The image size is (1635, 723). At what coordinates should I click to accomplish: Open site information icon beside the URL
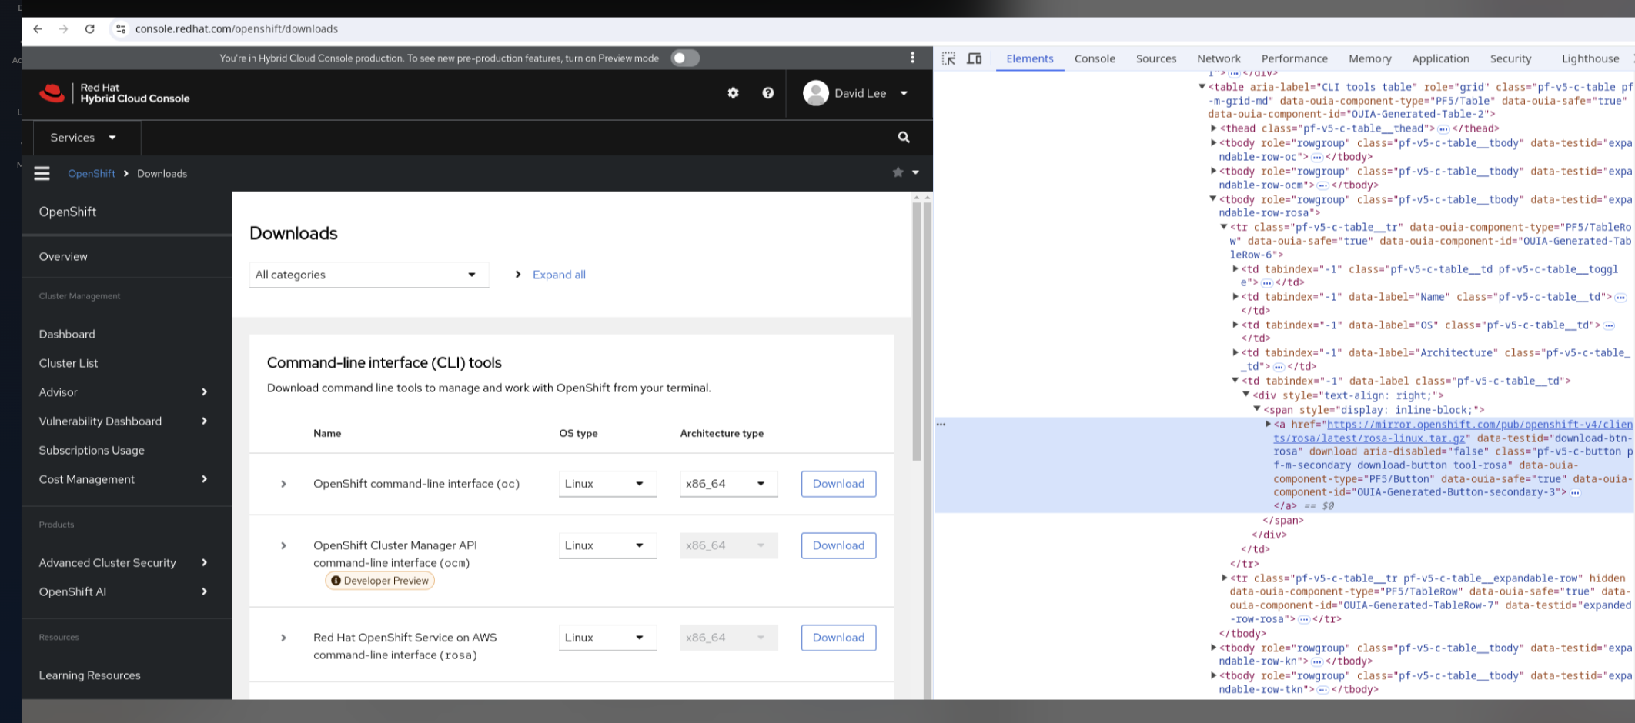121,29
